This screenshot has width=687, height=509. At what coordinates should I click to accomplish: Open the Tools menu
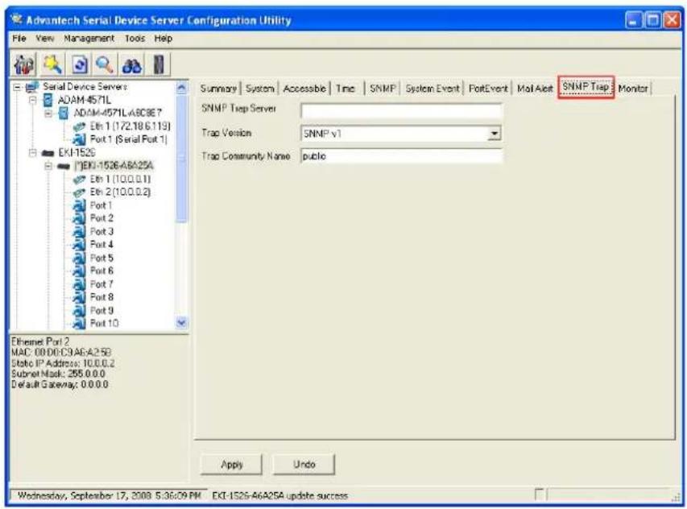pyautogui.click(x=135, y=39)
